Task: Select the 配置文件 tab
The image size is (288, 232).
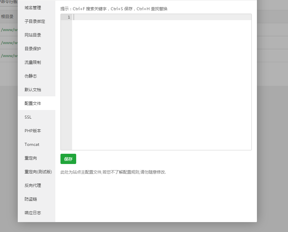Action: [36, 103]
